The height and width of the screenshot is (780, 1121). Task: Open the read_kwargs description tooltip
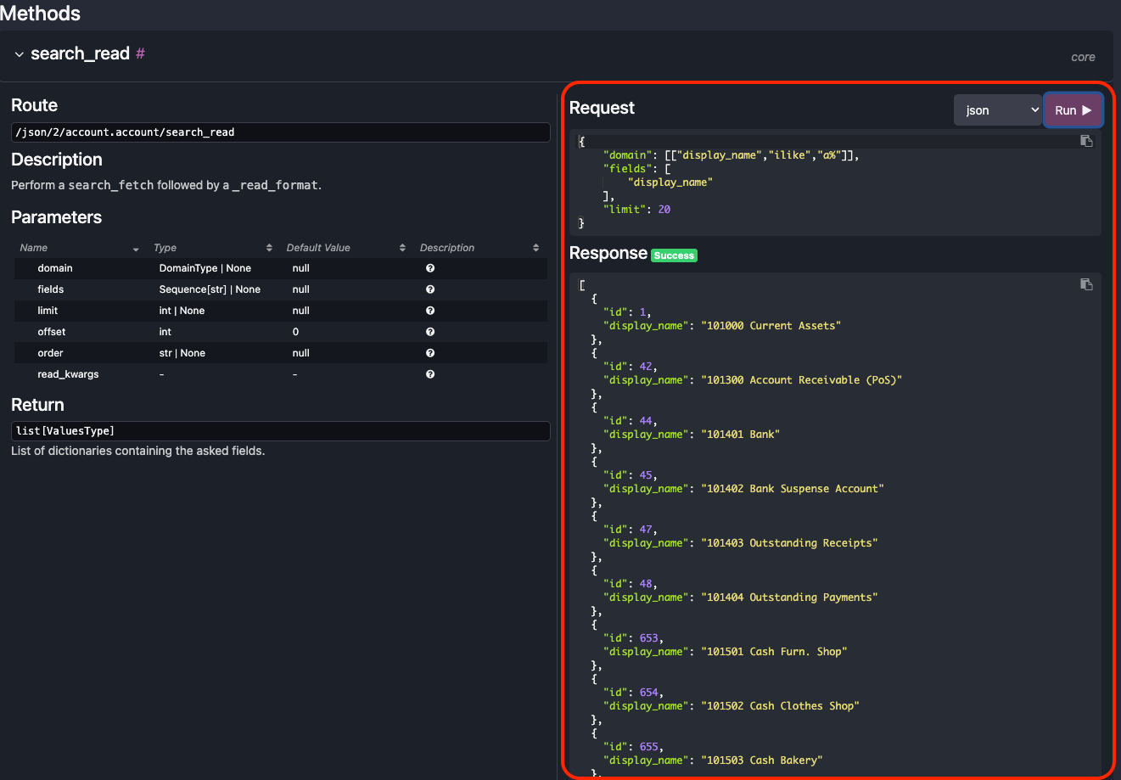430,373
